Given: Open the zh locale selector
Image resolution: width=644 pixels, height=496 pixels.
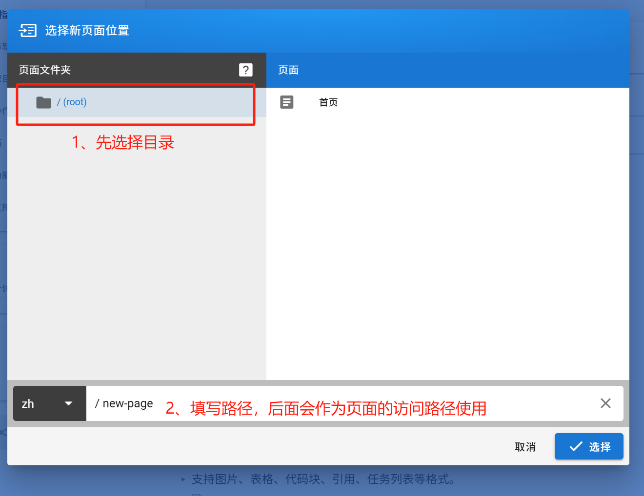Looking at the screenshot, I should pyautogui.click(x=49, y=403).
